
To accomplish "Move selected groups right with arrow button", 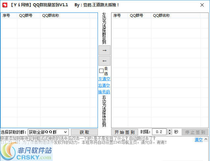I will pos(105,50).
